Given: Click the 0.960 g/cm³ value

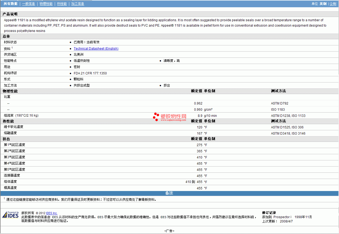Looking at the screenshot, I should coord(203,109).
